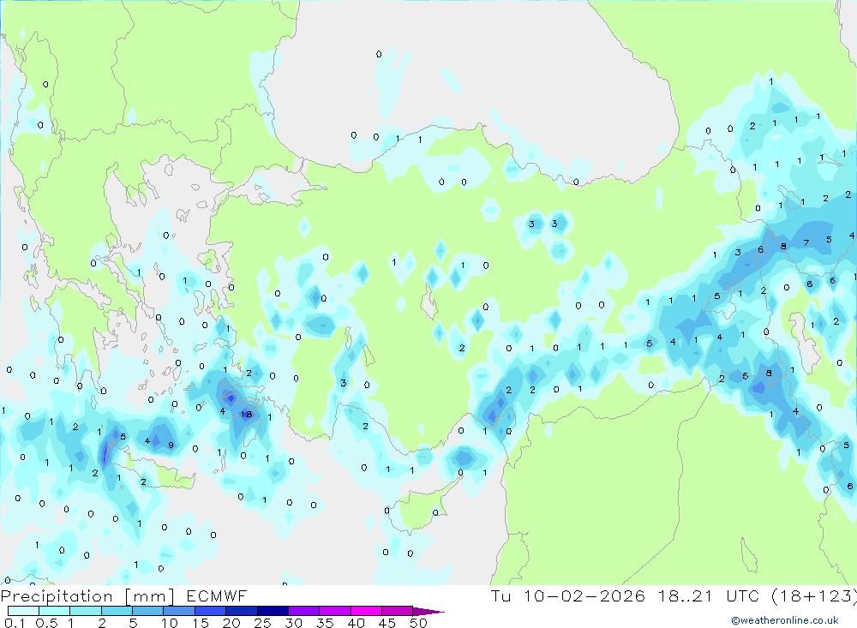The width and height of the screenshot is (857, 628).
Task: Click the '(18+123)' forecast offset text
Action: tap(814, 596)
